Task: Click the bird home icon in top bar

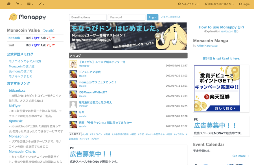Action: (x=9, y=4)
